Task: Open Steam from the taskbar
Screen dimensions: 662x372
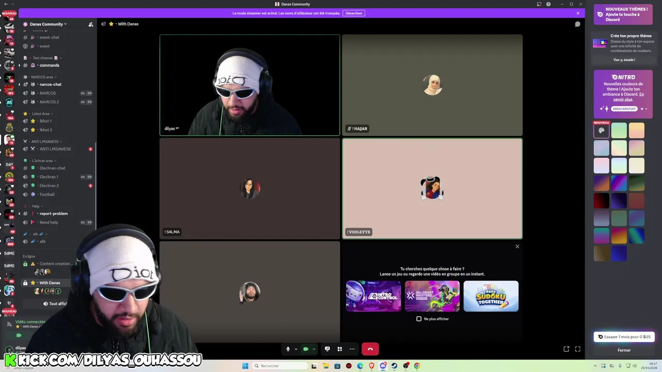Action: [394, 366]
